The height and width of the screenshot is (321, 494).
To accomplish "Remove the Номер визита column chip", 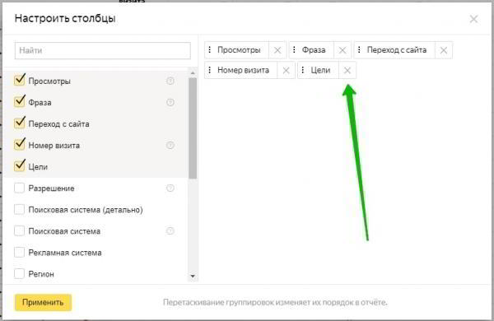I will coord(286,70).
